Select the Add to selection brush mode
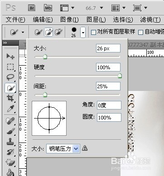This screenshot has width=164, height=176. (48, 32)
